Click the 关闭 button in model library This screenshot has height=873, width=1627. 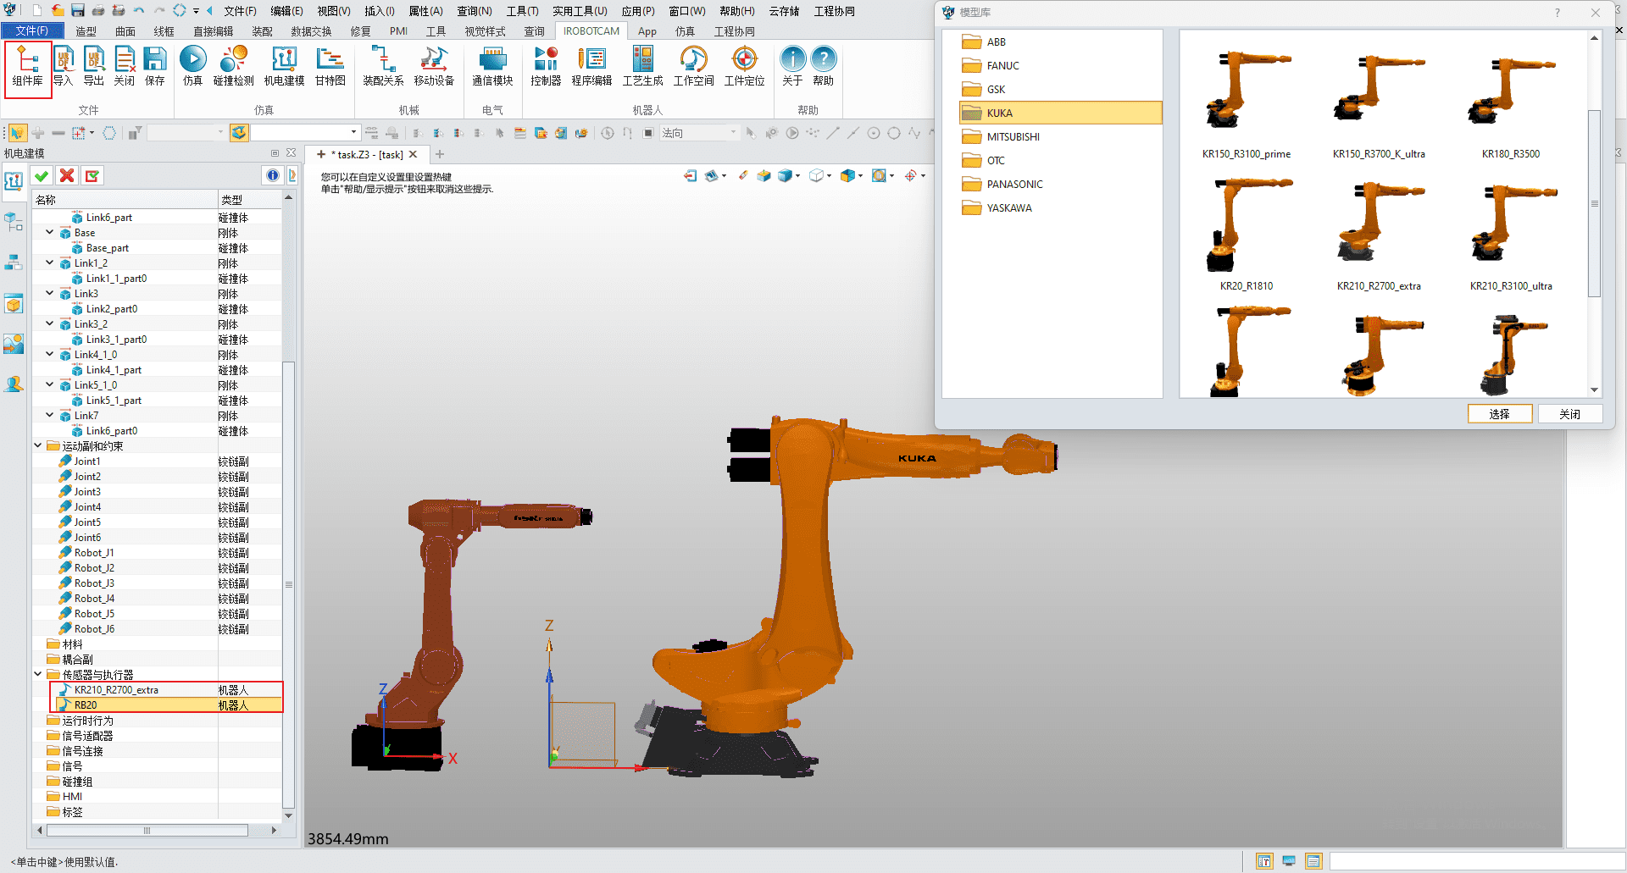coord(1569,414)
